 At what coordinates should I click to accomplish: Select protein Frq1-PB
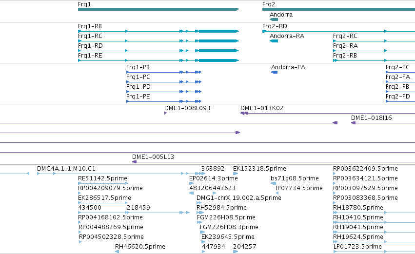[x=138, y=67]
